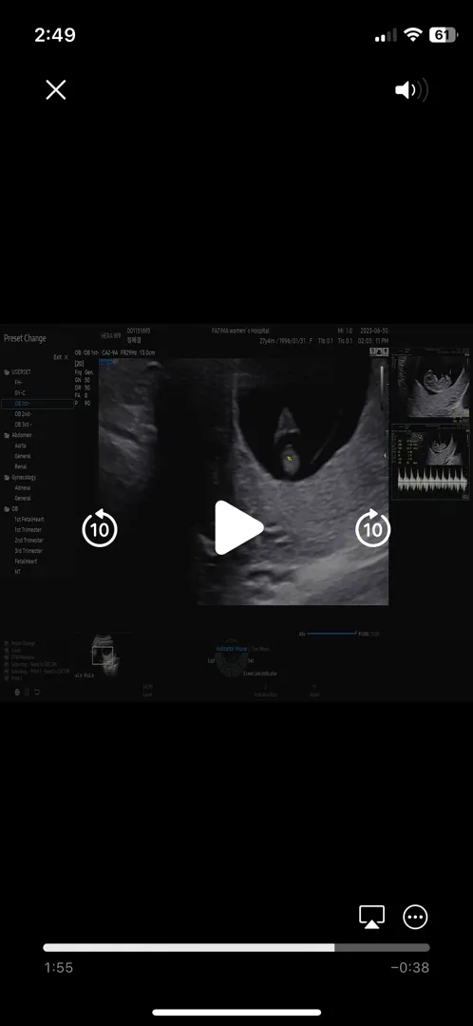Collapse the OB preset folder
The width and height of the screenshot is (473, 1026).
coord(11,508)
